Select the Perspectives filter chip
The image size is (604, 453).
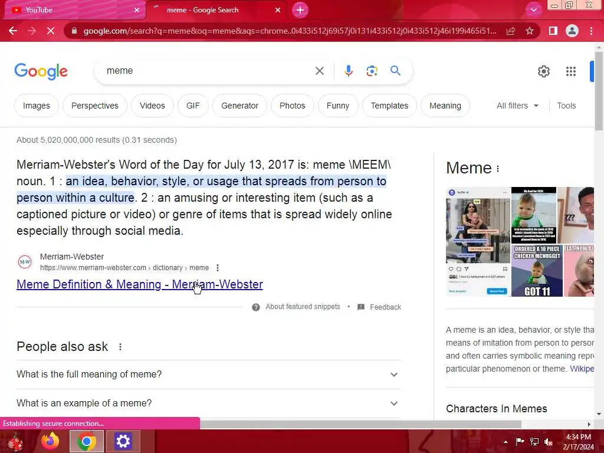pyautogui.click(x=95, y=106)
